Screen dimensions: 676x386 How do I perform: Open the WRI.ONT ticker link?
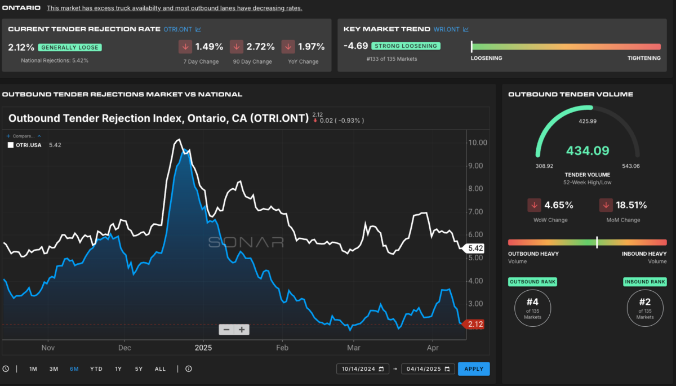447,29
